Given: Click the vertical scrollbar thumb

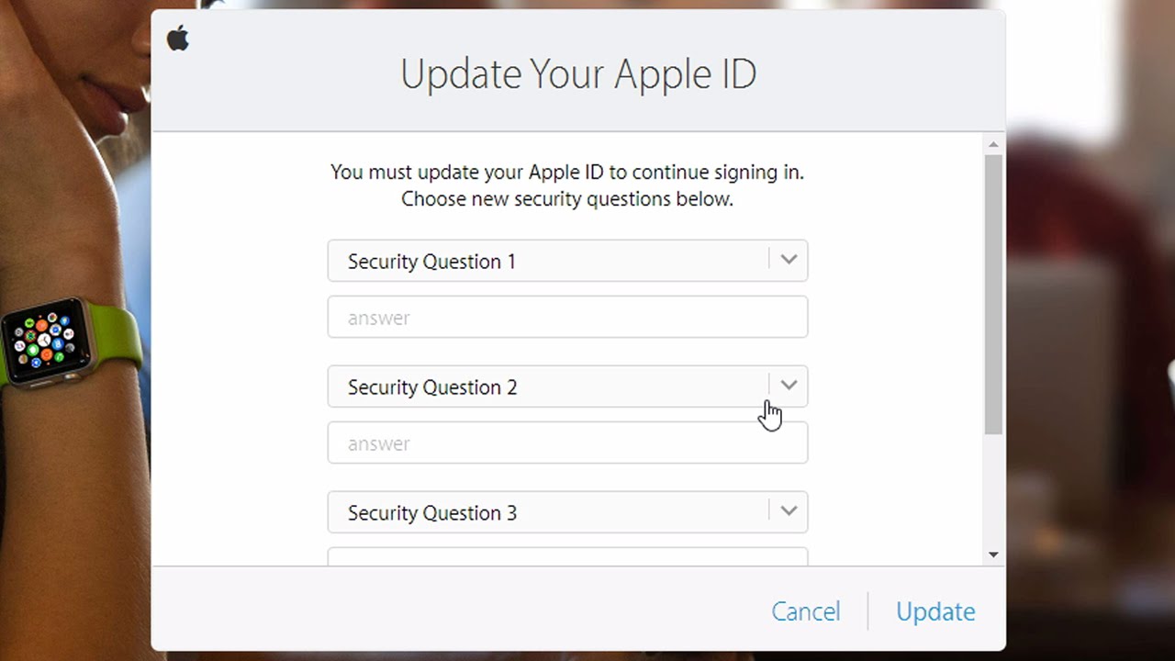Looking at the screenshot, I should tap(993, 294).
